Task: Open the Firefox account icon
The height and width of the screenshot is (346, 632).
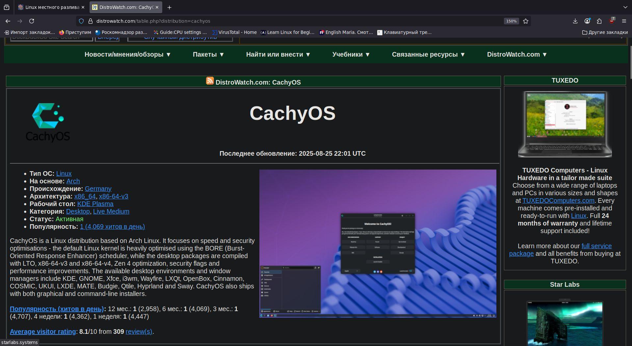Action: (587, 21)
